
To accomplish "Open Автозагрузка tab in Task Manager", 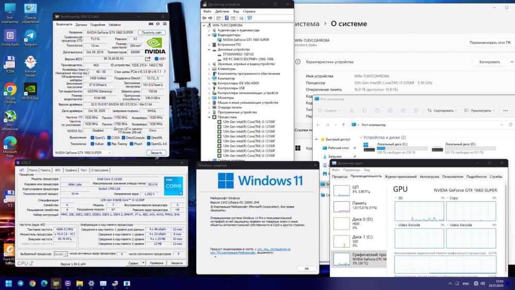I will pyautogui.click(x=430, y=176).
